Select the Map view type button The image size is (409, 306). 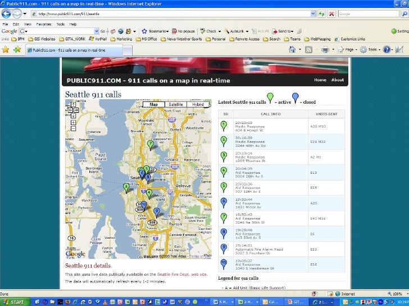[153, 104]
